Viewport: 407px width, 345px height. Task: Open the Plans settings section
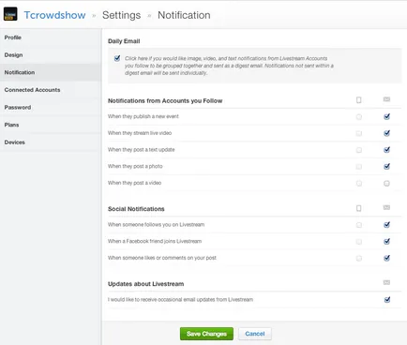[x=51, y=125]
